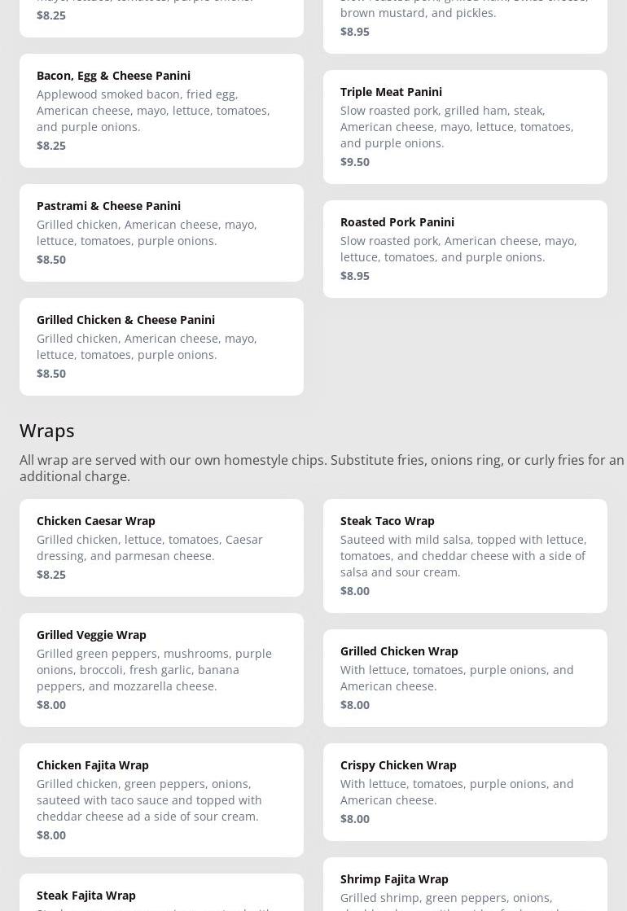Click the Grilled Veggie Wrap ingredients description
Screen dimensions: 627x911
154,669
